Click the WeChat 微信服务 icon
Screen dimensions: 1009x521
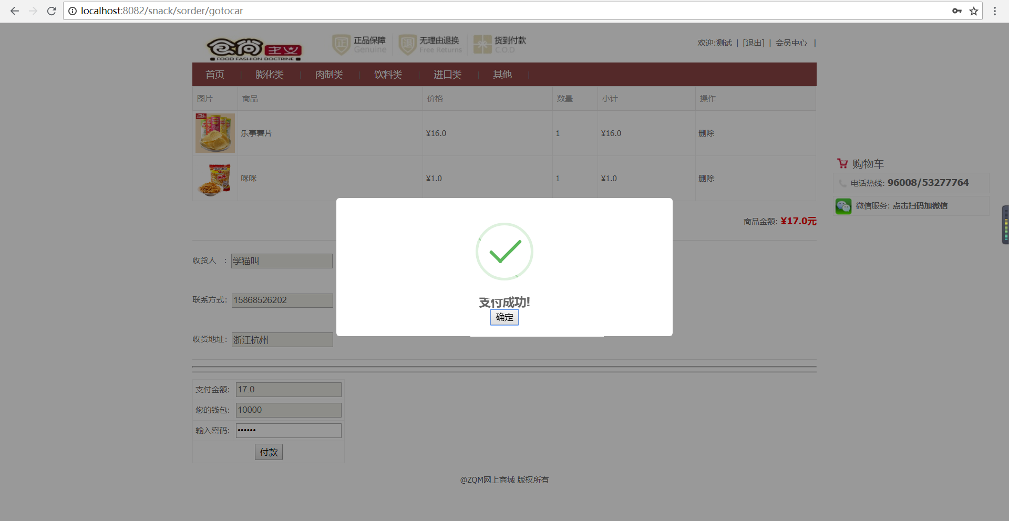tap(843, 206)
